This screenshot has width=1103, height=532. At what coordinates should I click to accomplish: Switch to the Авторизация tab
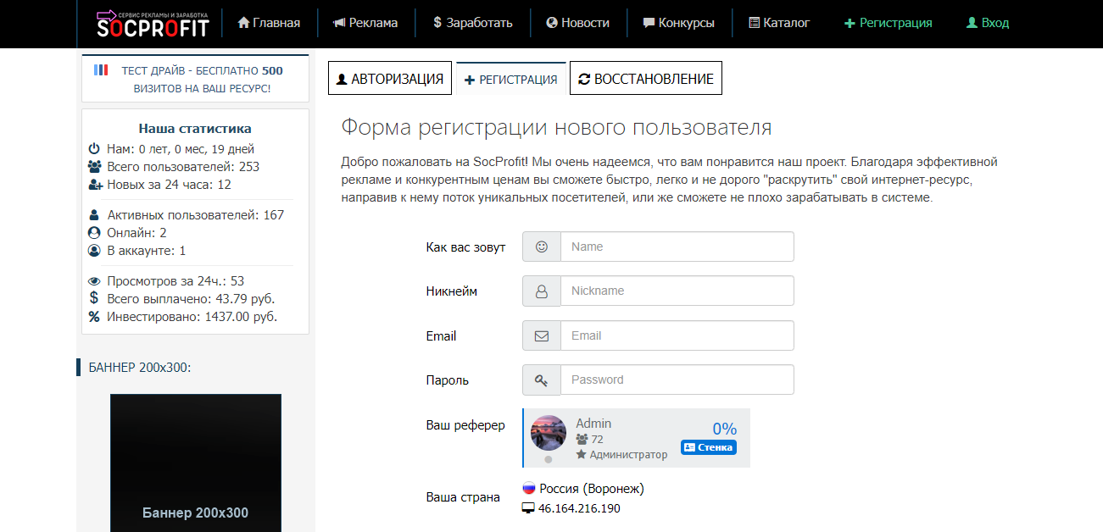390,79
